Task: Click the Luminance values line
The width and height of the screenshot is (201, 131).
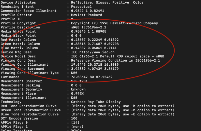Action: coord(92,77)
